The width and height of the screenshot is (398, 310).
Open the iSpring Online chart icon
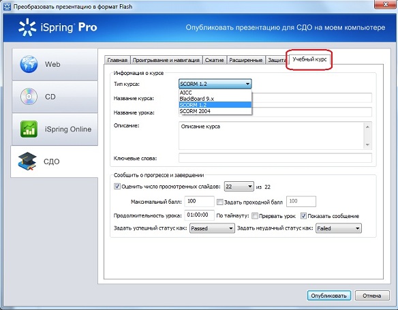tap(29, 129)
